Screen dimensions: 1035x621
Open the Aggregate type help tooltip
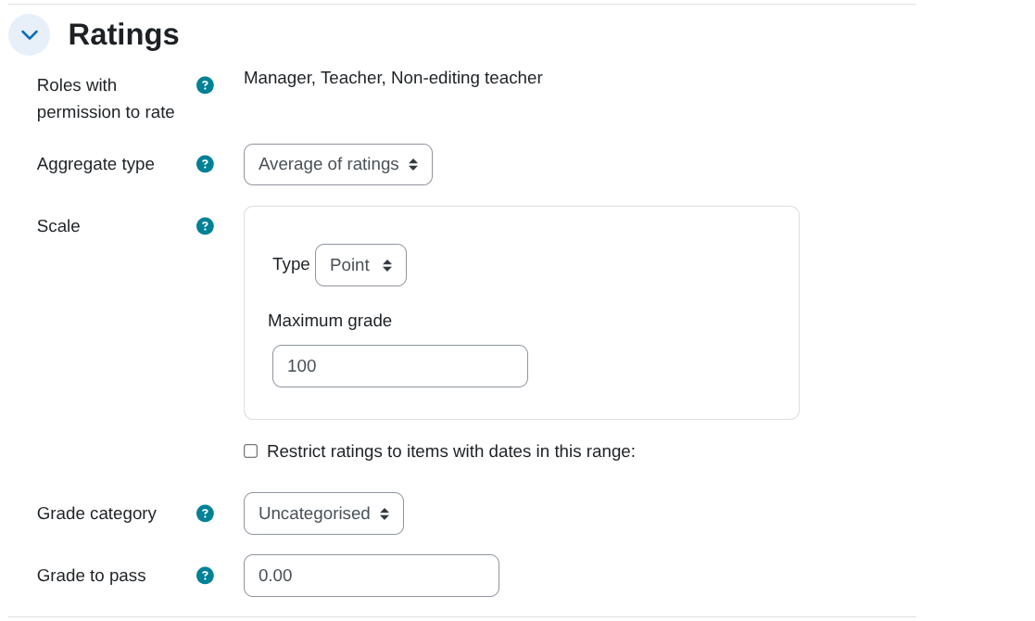coord(205,164)
